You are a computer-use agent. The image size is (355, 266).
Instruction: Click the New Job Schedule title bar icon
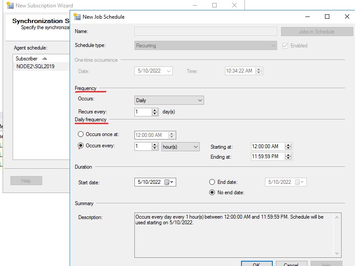77,17
